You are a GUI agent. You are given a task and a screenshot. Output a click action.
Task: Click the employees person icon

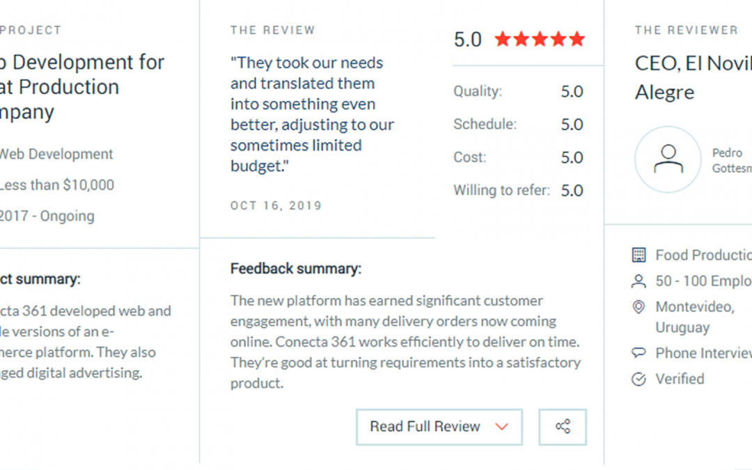tap(639, 281)
